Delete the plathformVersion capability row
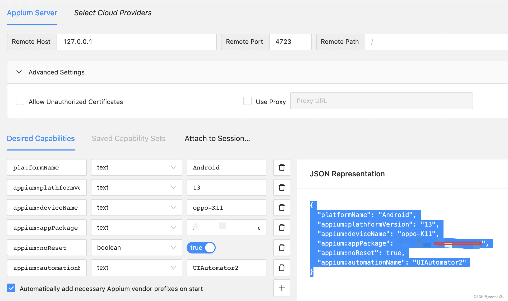 click(x=281, y=187)
